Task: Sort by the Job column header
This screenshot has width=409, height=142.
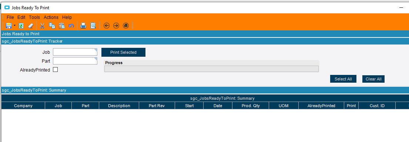Action: point(58,106)
